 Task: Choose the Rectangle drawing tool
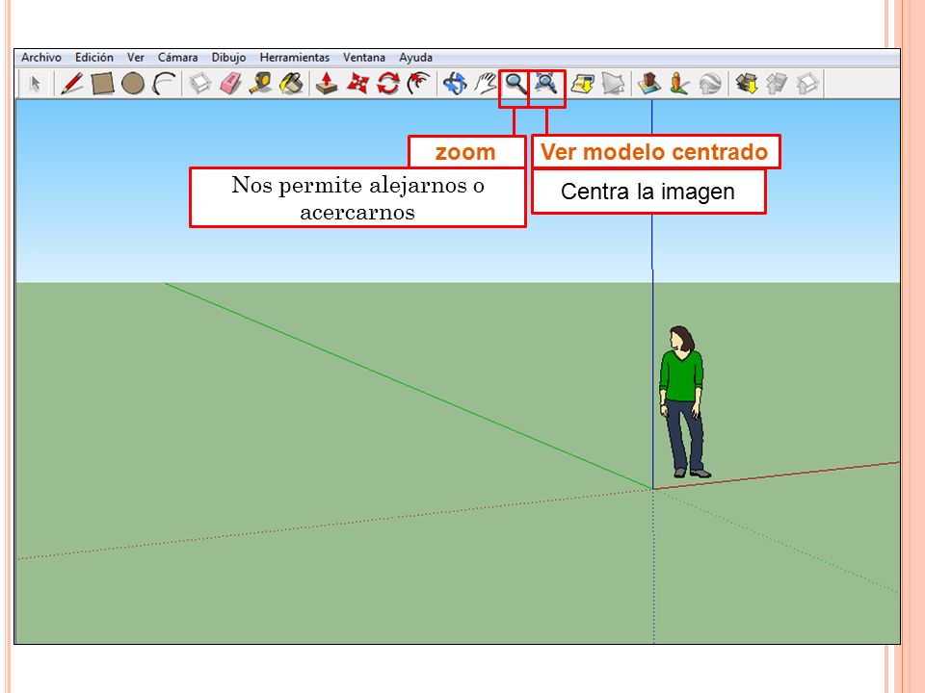click(102, 84)
